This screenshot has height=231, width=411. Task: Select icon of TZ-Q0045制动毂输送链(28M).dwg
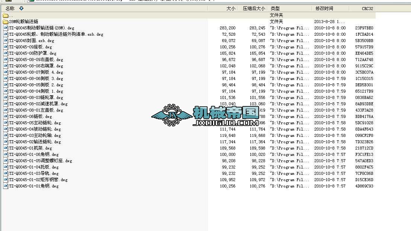[x=6, y=28]
